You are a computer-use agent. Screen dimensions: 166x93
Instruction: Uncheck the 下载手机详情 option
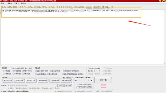point(23,71)
